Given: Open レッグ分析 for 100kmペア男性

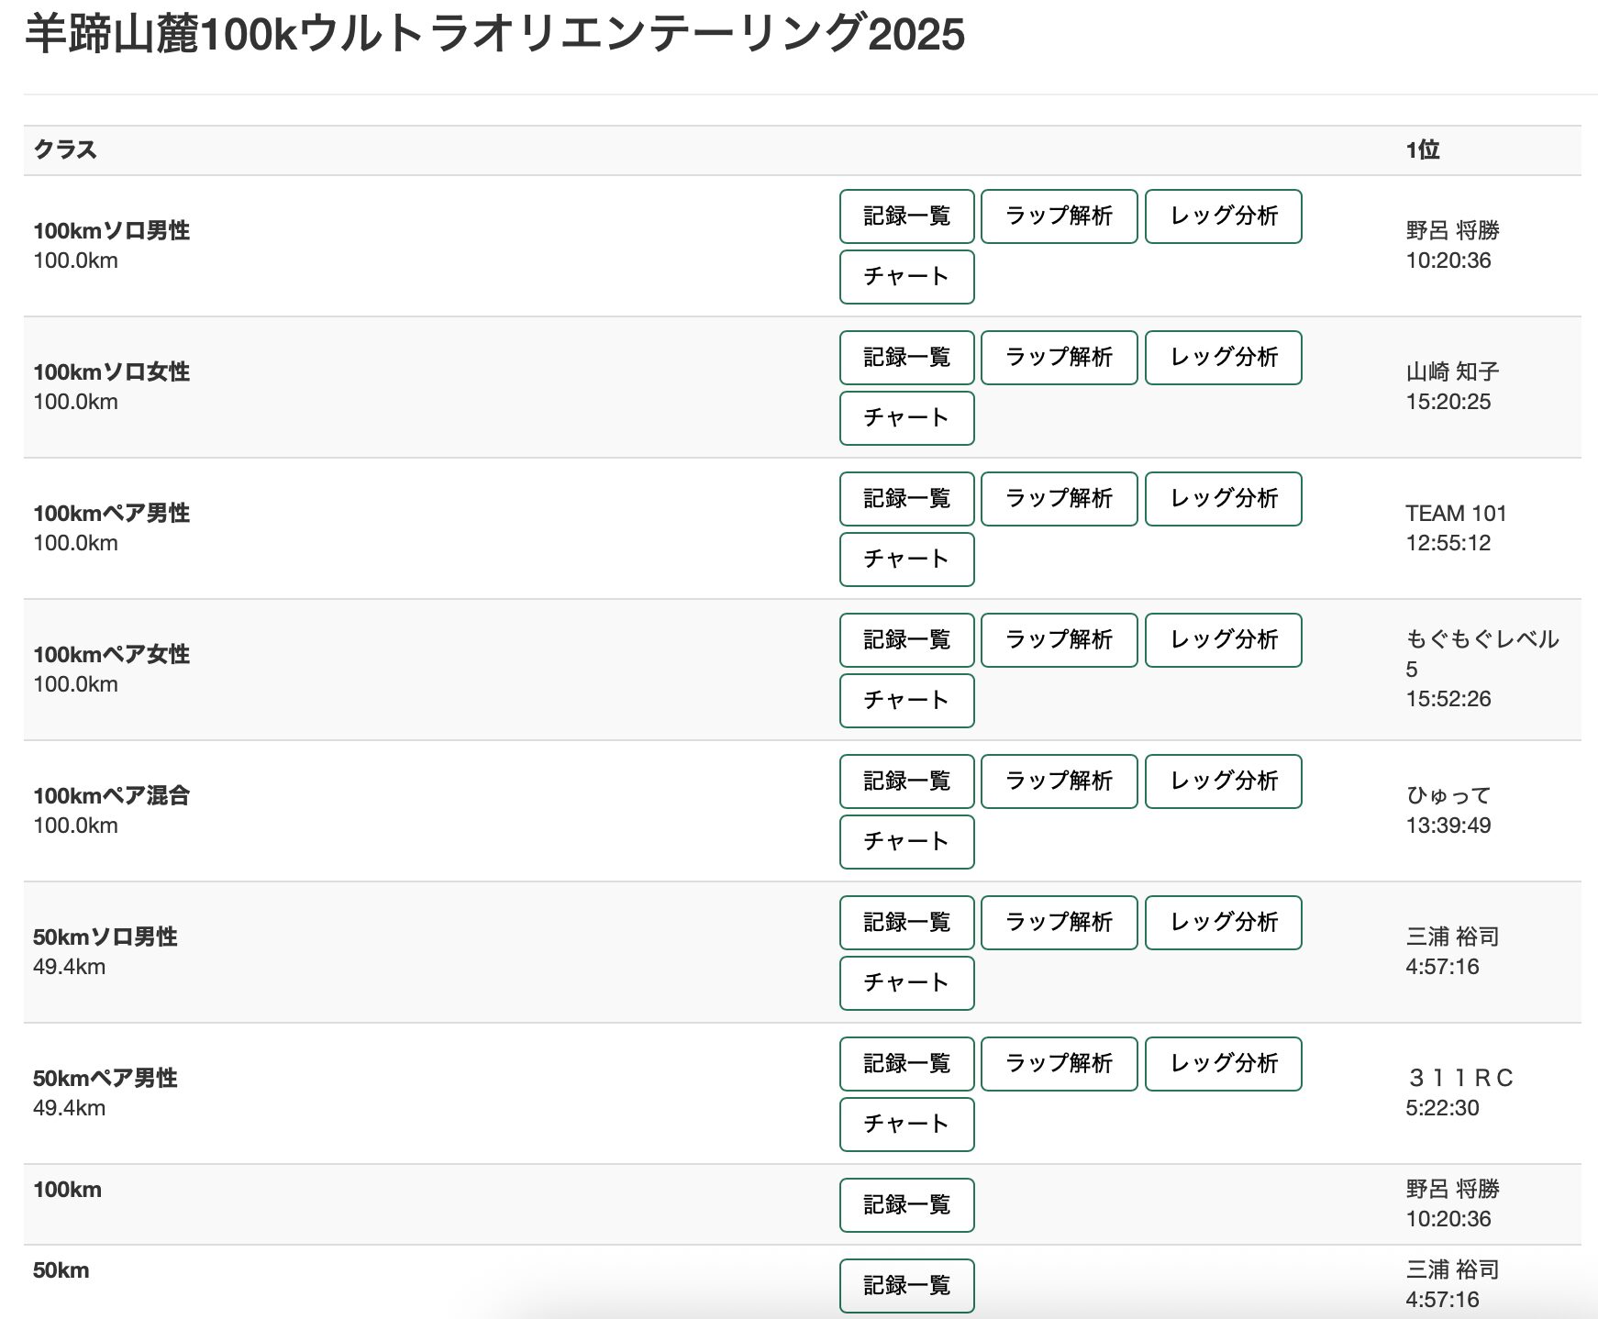Looking at the screenshot, I should pos(1223,499).
